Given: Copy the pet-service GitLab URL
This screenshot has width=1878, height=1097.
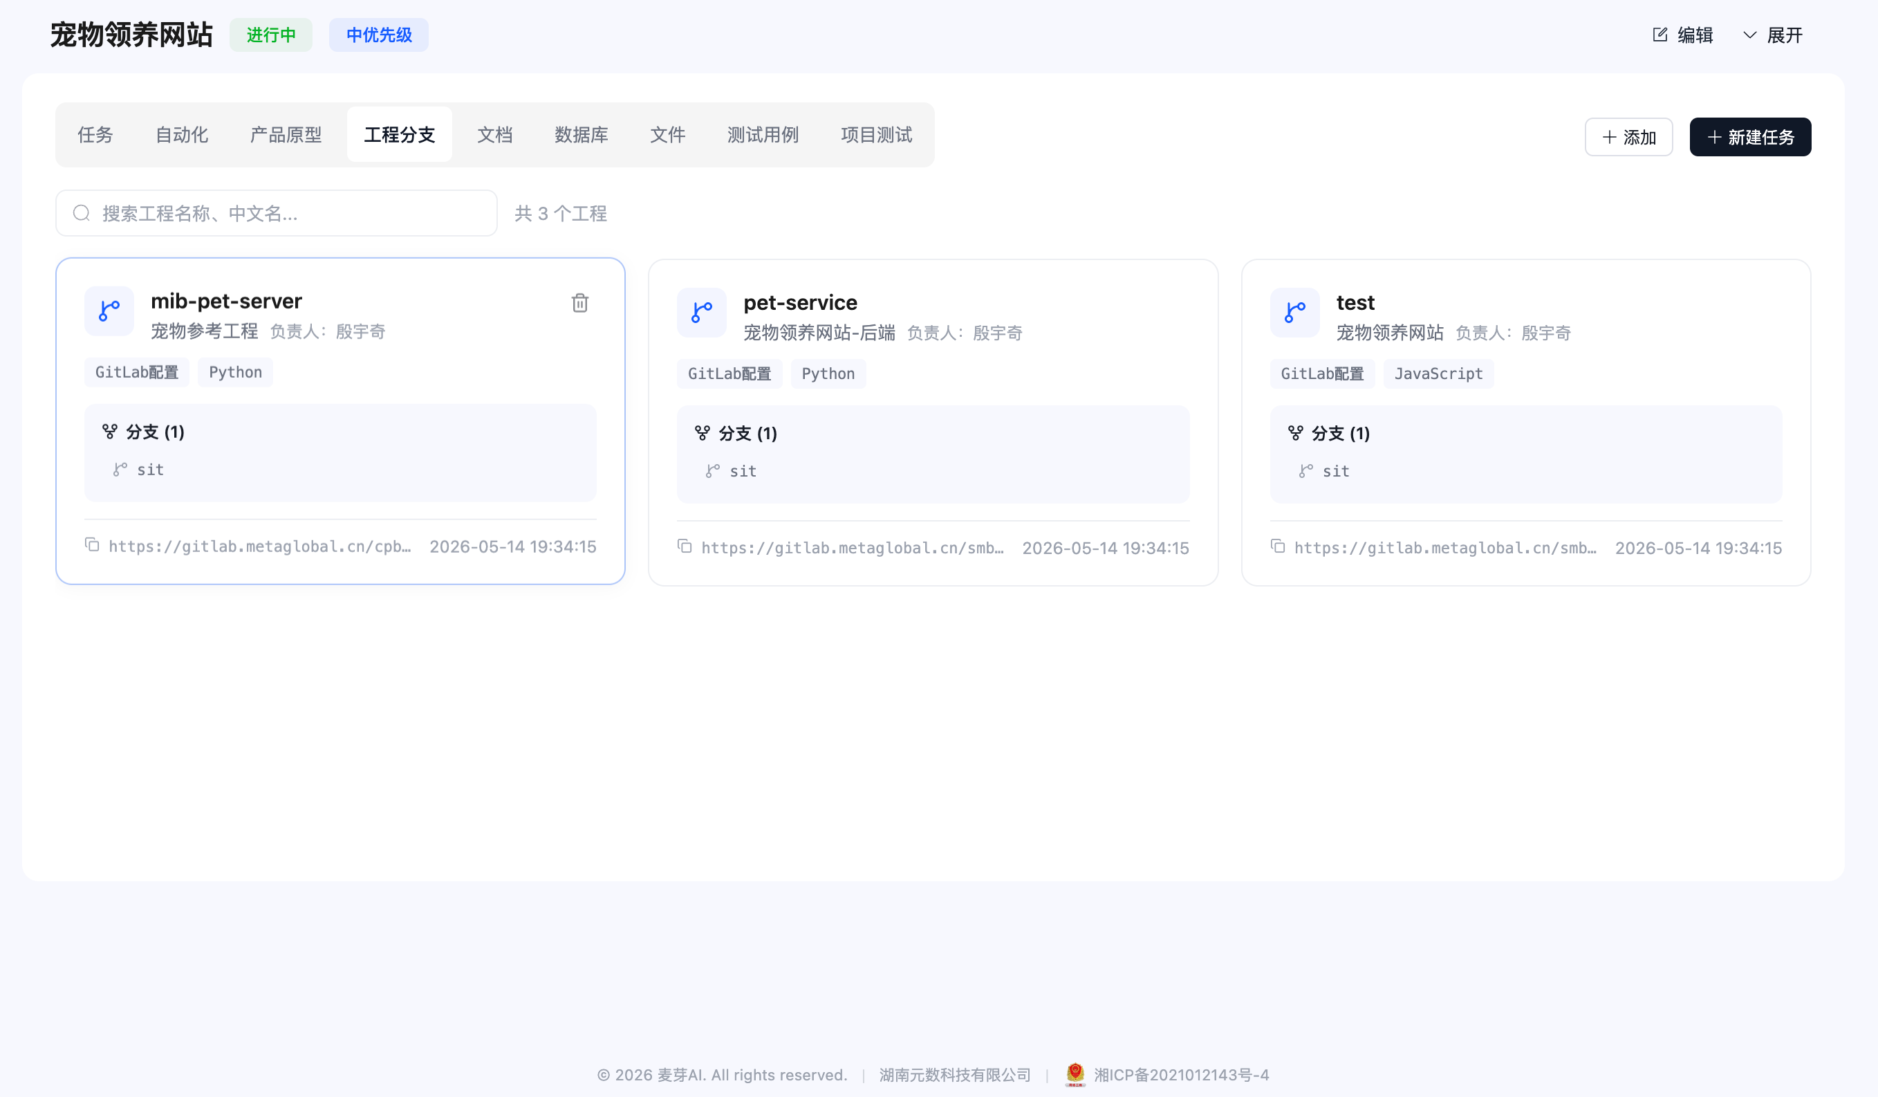Looking at the screenshot, I should [684, 546].
